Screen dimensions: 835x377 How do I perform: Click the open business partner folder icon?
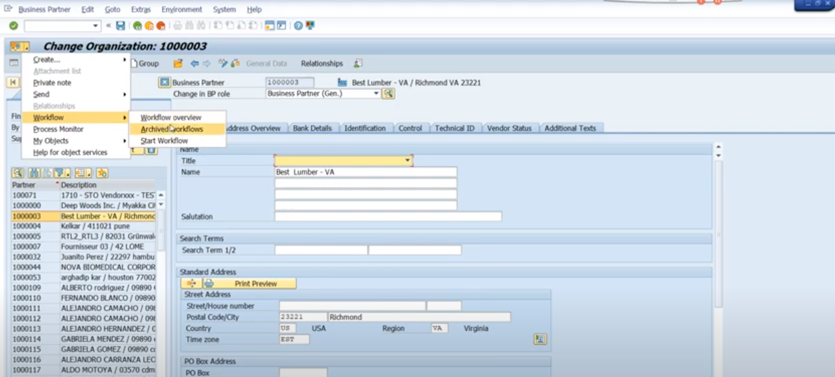pyautogui.click(x=178, y=64)
